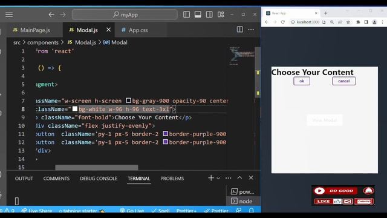Click src in the breadcrumb
387x218 pixels.
point(17,42)
